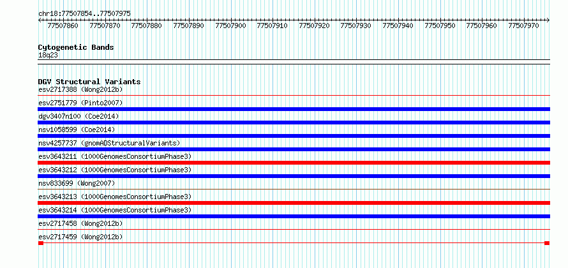Select the dgv3407n100 (Coe2014) variant label

coord(78,116)
